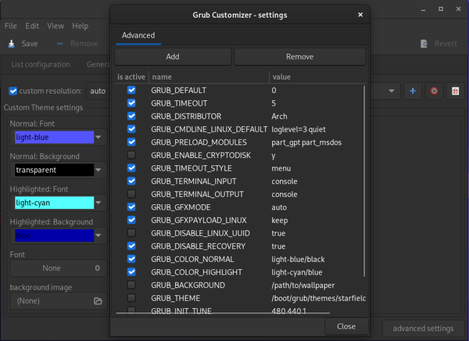
Task: Click the red circular remove-theme icon
Action: point(435,92)
